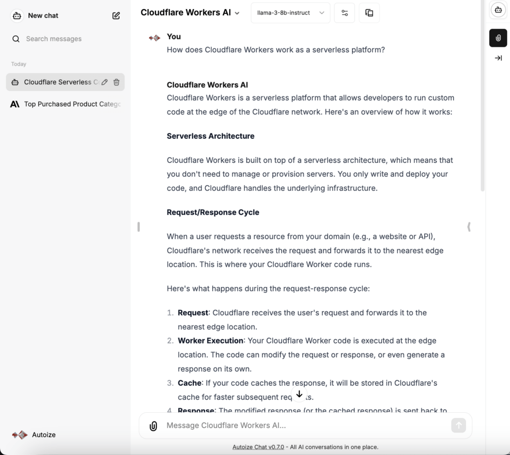This screenshot has width=510, height=455.
Task: Click the Message Cloudflare Workers AI input box
Action: point(306,426)
